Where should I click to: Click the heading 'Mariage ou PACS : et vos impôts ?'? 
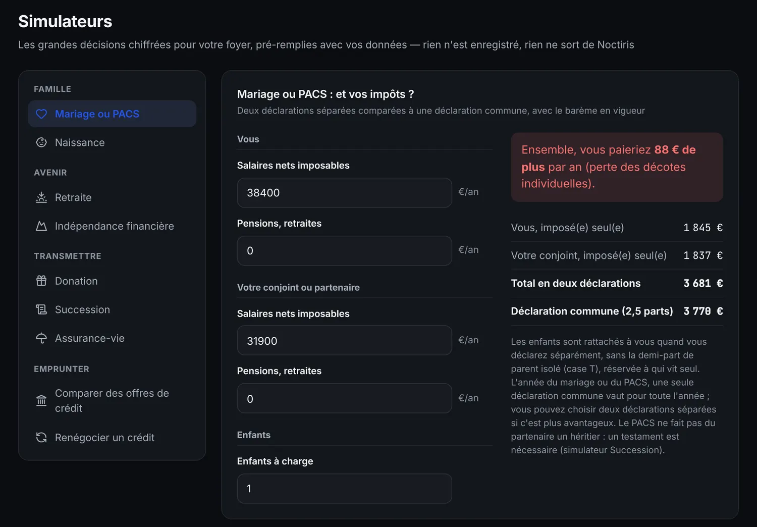(x=326, y=94)
